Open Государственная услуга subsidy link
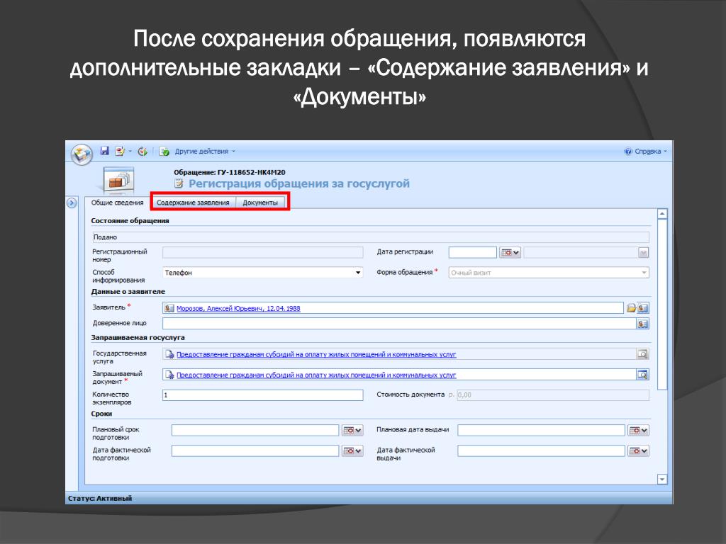 click(x=316, y=355)
